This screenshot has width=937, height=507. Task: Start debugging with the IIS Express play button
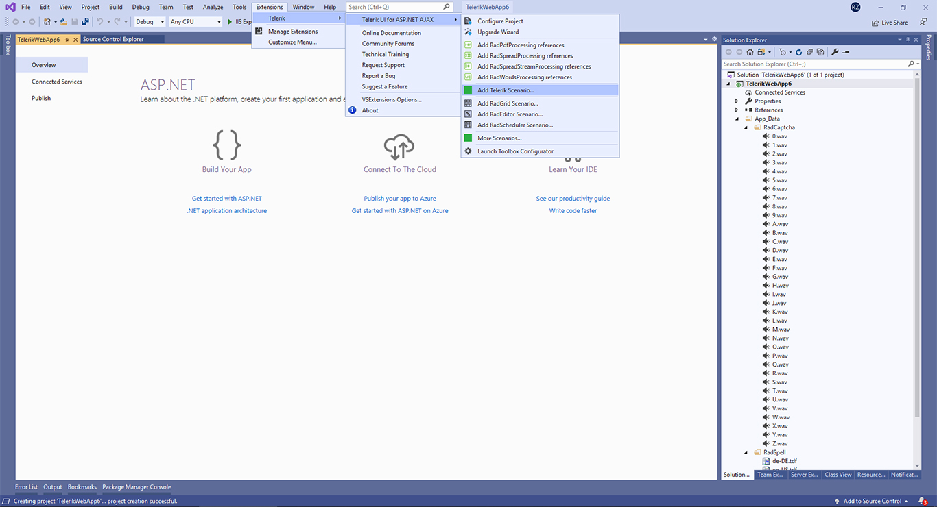(231, 21)
